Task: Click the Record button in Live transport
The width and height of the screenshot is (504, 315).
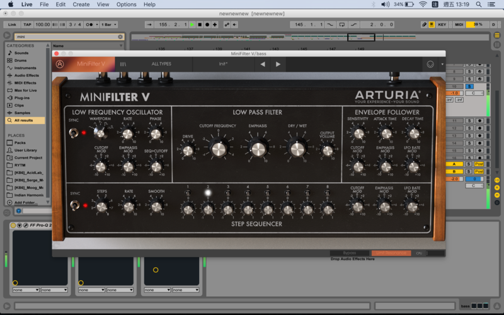Action: click(207, 25)
